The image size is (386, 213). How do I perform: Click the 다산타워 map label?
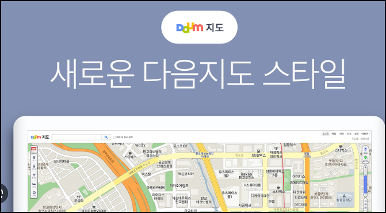click(300, 192)
